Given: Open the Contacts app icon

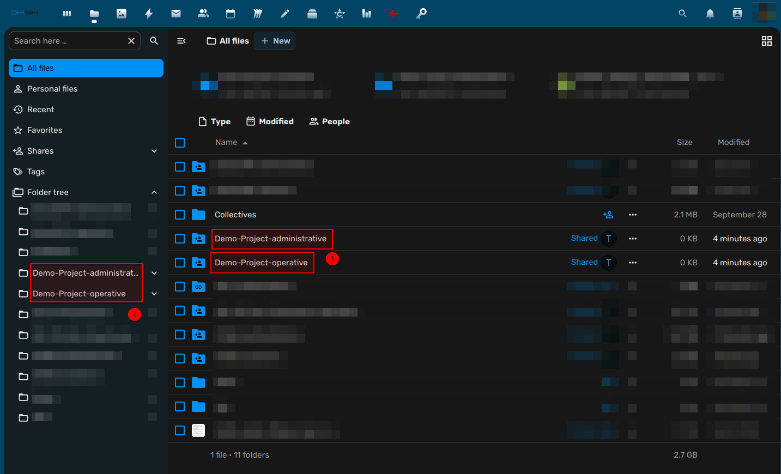Looking at the screenshot, I should pos(203,14).
